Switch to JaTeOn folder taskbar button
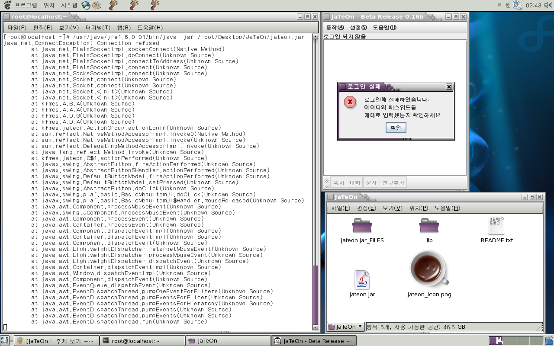This screenshot has height=346, width=554. click(228, 341)
